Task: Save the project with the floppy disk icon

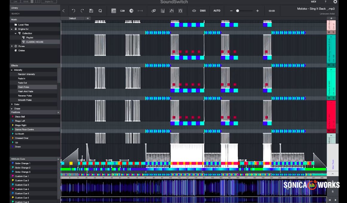Action: [91, 11]
